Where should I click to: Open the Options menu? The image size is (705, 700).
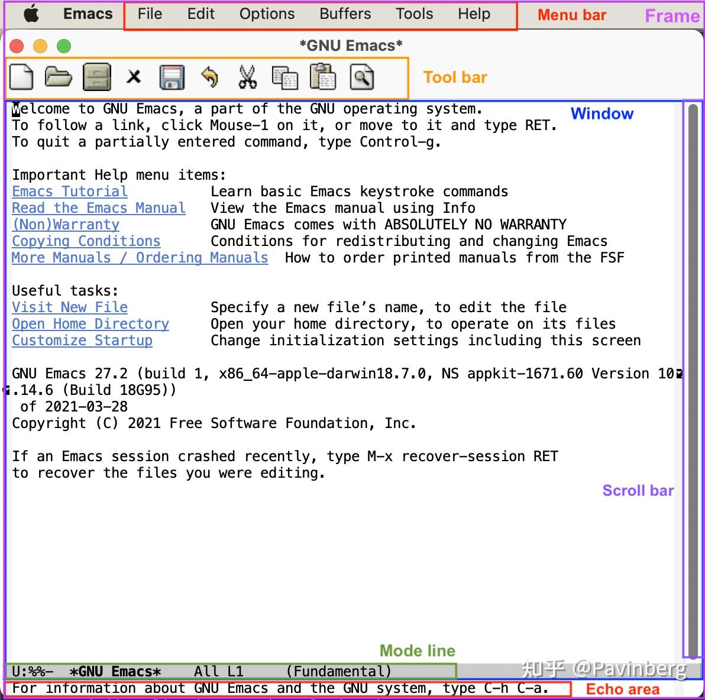click(267, 14)
